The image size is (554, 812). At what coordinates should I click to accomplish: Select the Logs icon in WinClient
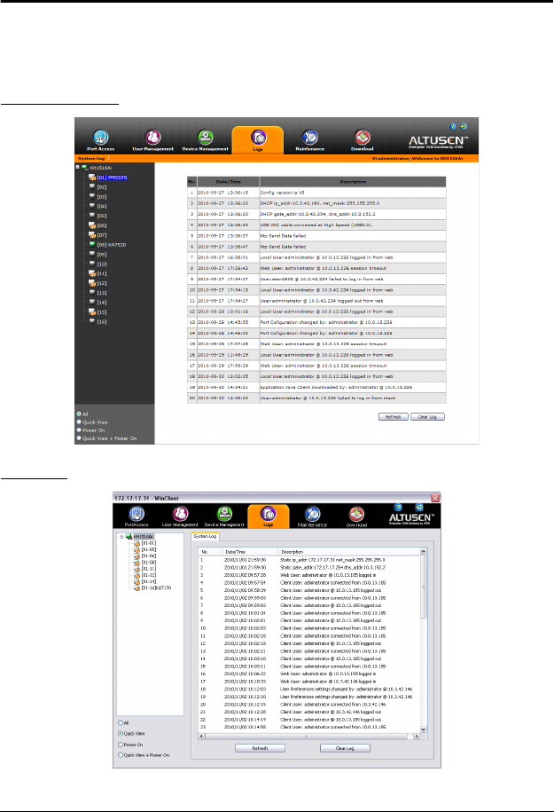(268, 516)
